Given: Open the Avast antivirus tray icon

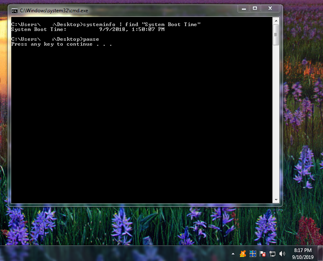Looking at the screenshot, I should coord(243,254).
